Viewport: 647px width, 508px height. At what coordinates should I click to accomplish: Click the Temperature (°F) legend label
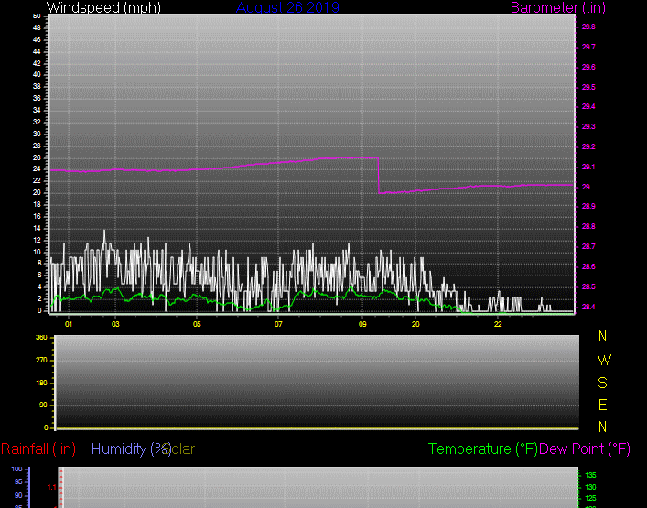pos(483,449)
